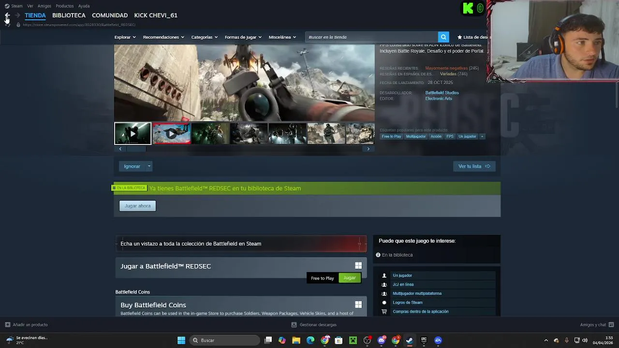Viewport: 619px width, 348px height.
Task: Click the green Jugar button
Action: (350, 278)
